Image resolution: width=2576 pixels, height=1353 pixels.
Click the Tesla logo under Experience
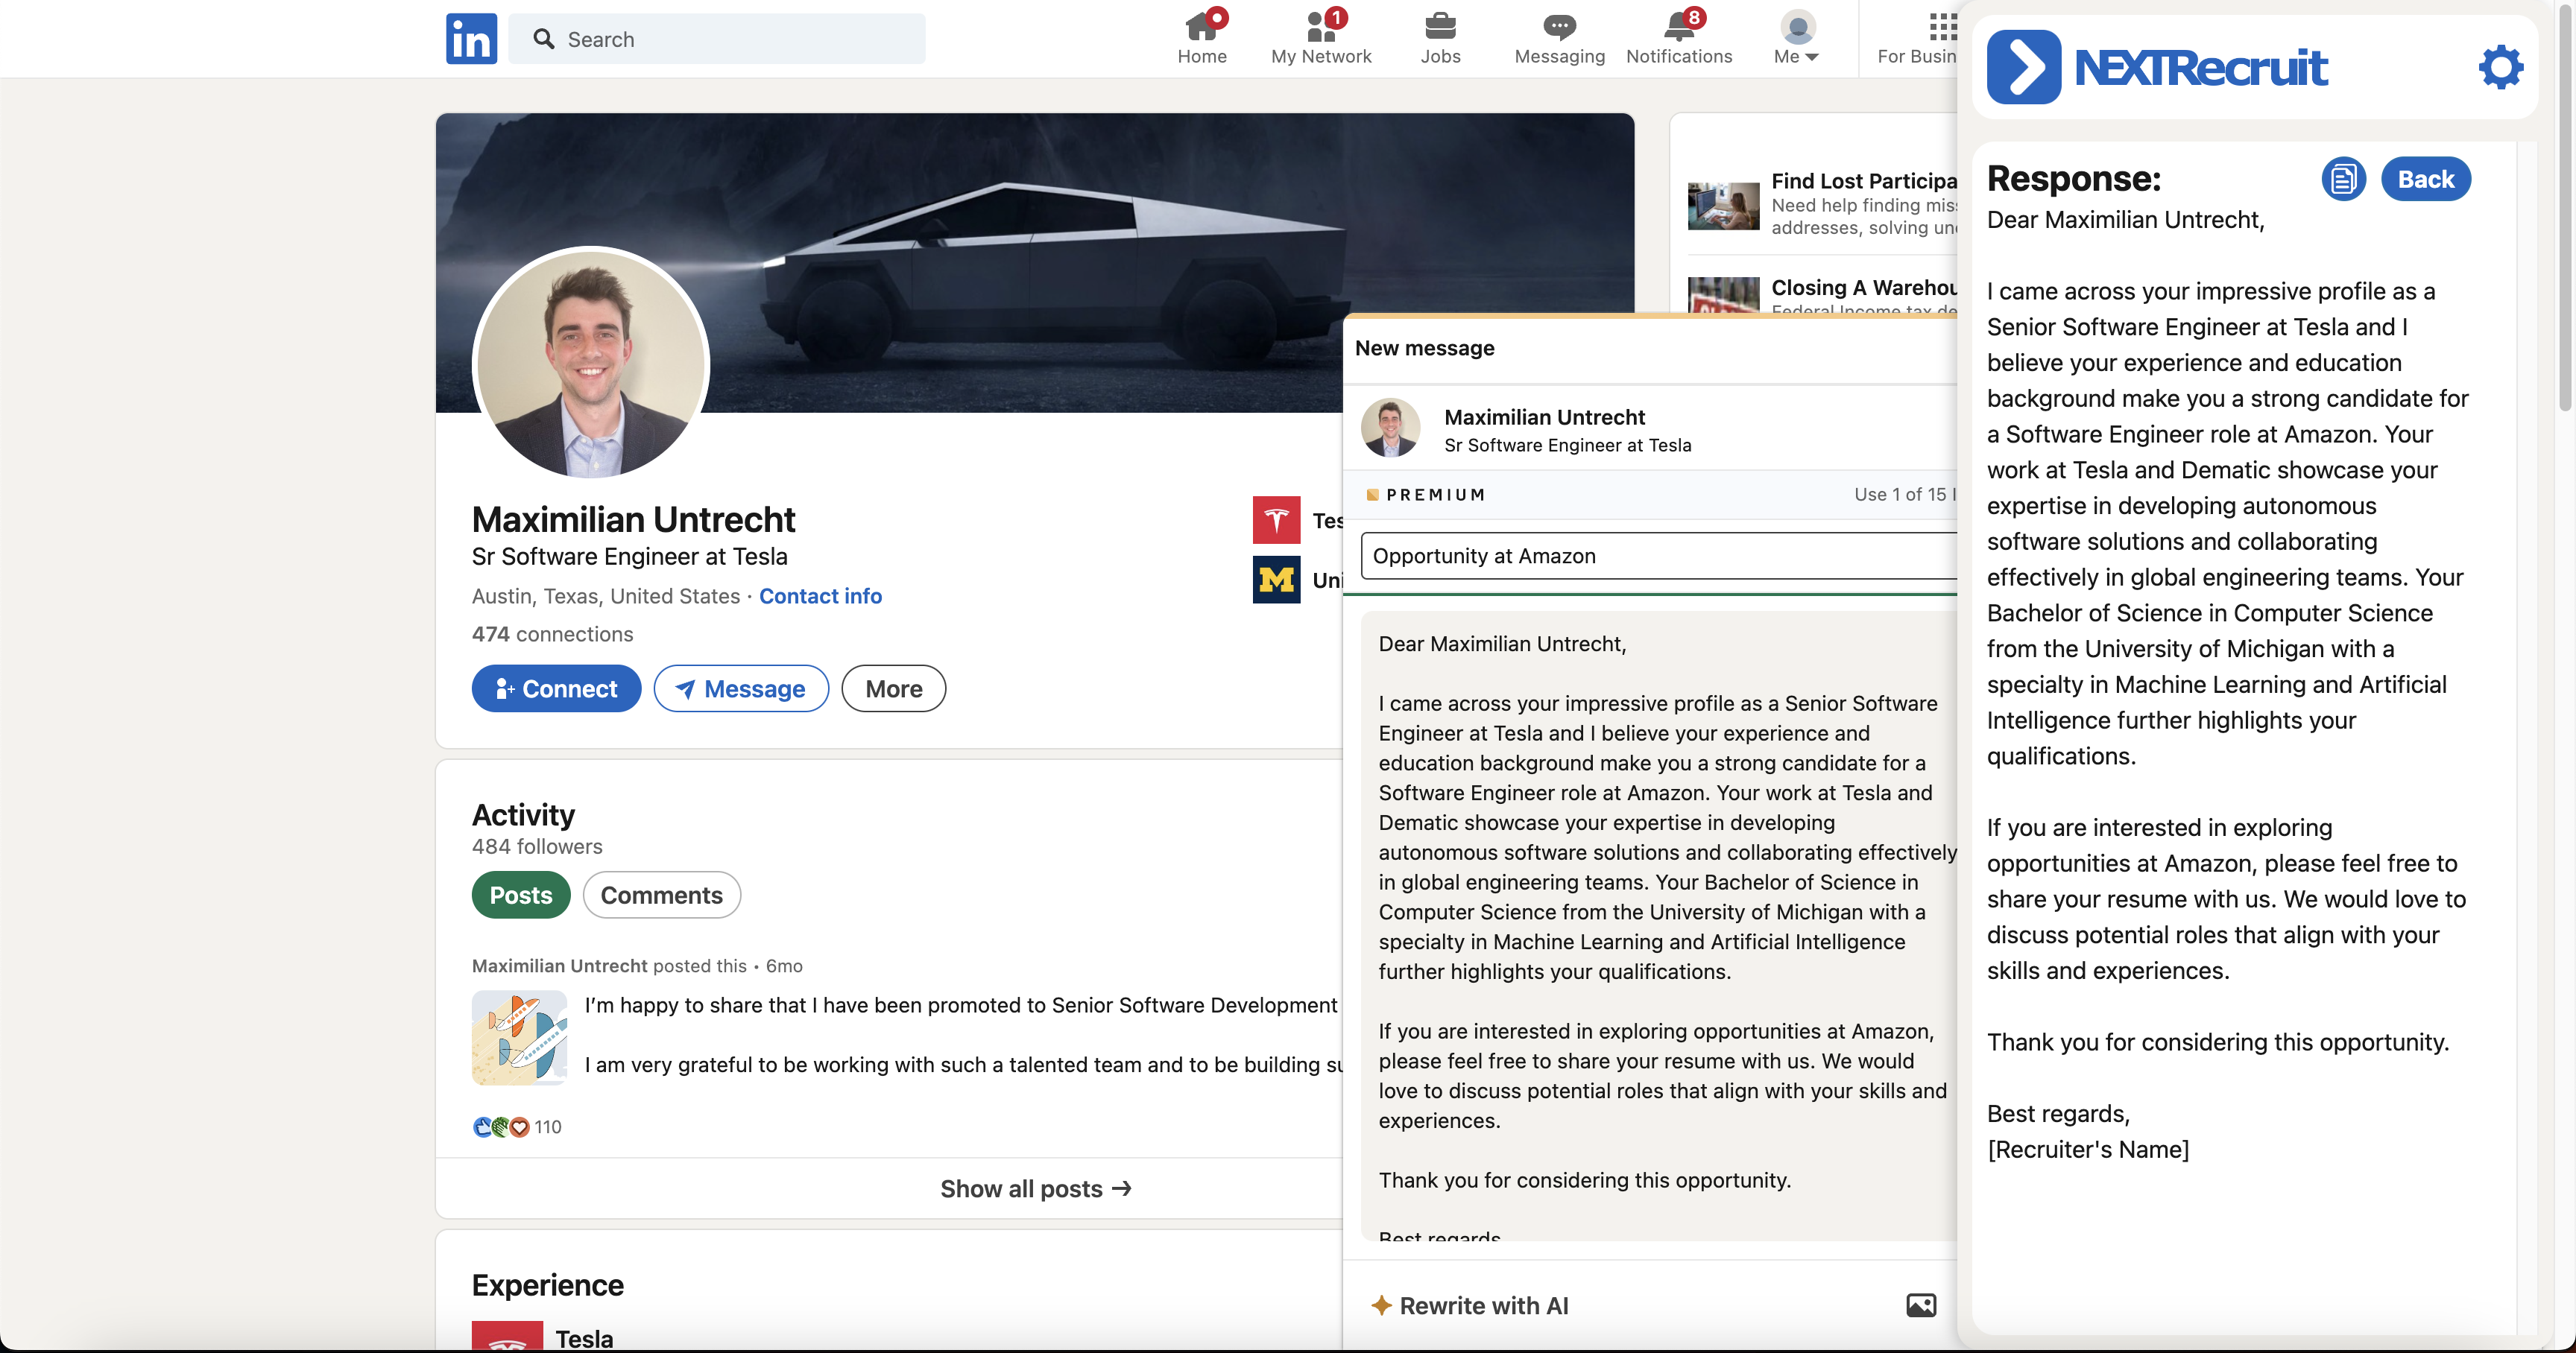tap(507, 1337)
